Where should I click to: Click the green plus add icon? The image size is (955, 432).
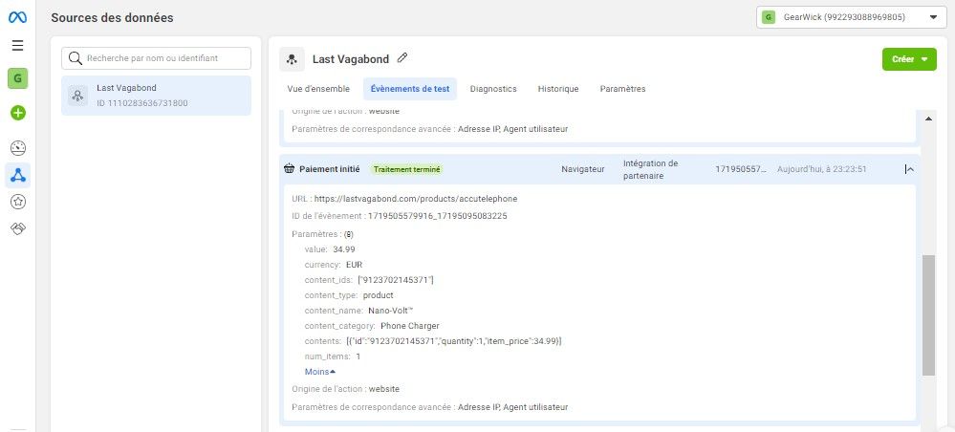(18, 113)
